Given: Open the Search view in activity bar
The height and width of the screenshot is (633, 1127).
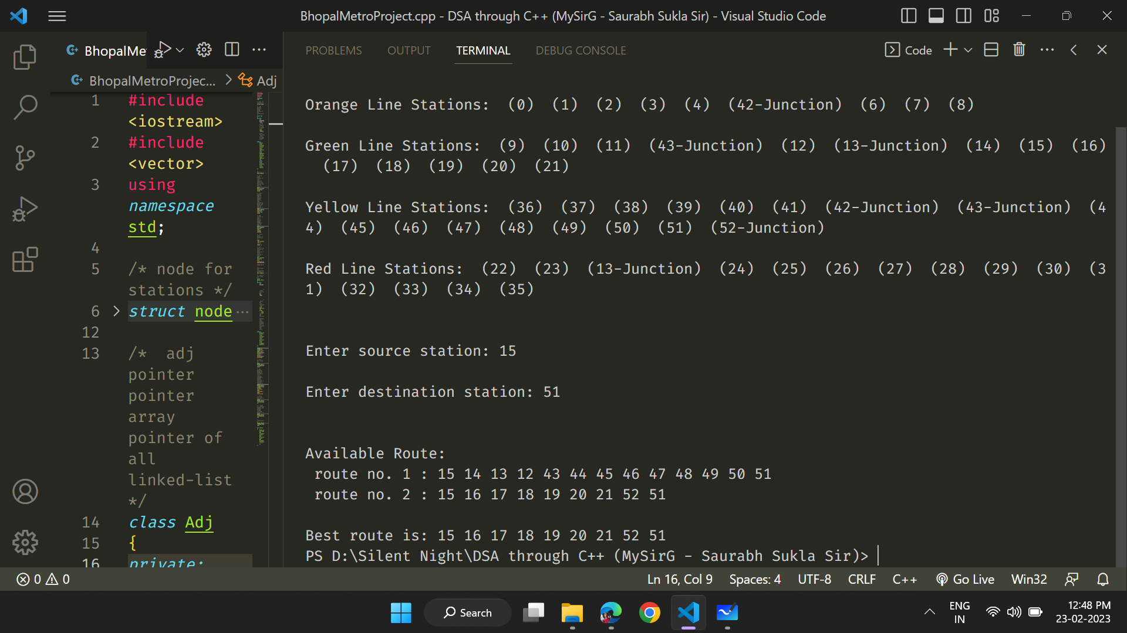Looking at the screenshot, I should (25, 107).
